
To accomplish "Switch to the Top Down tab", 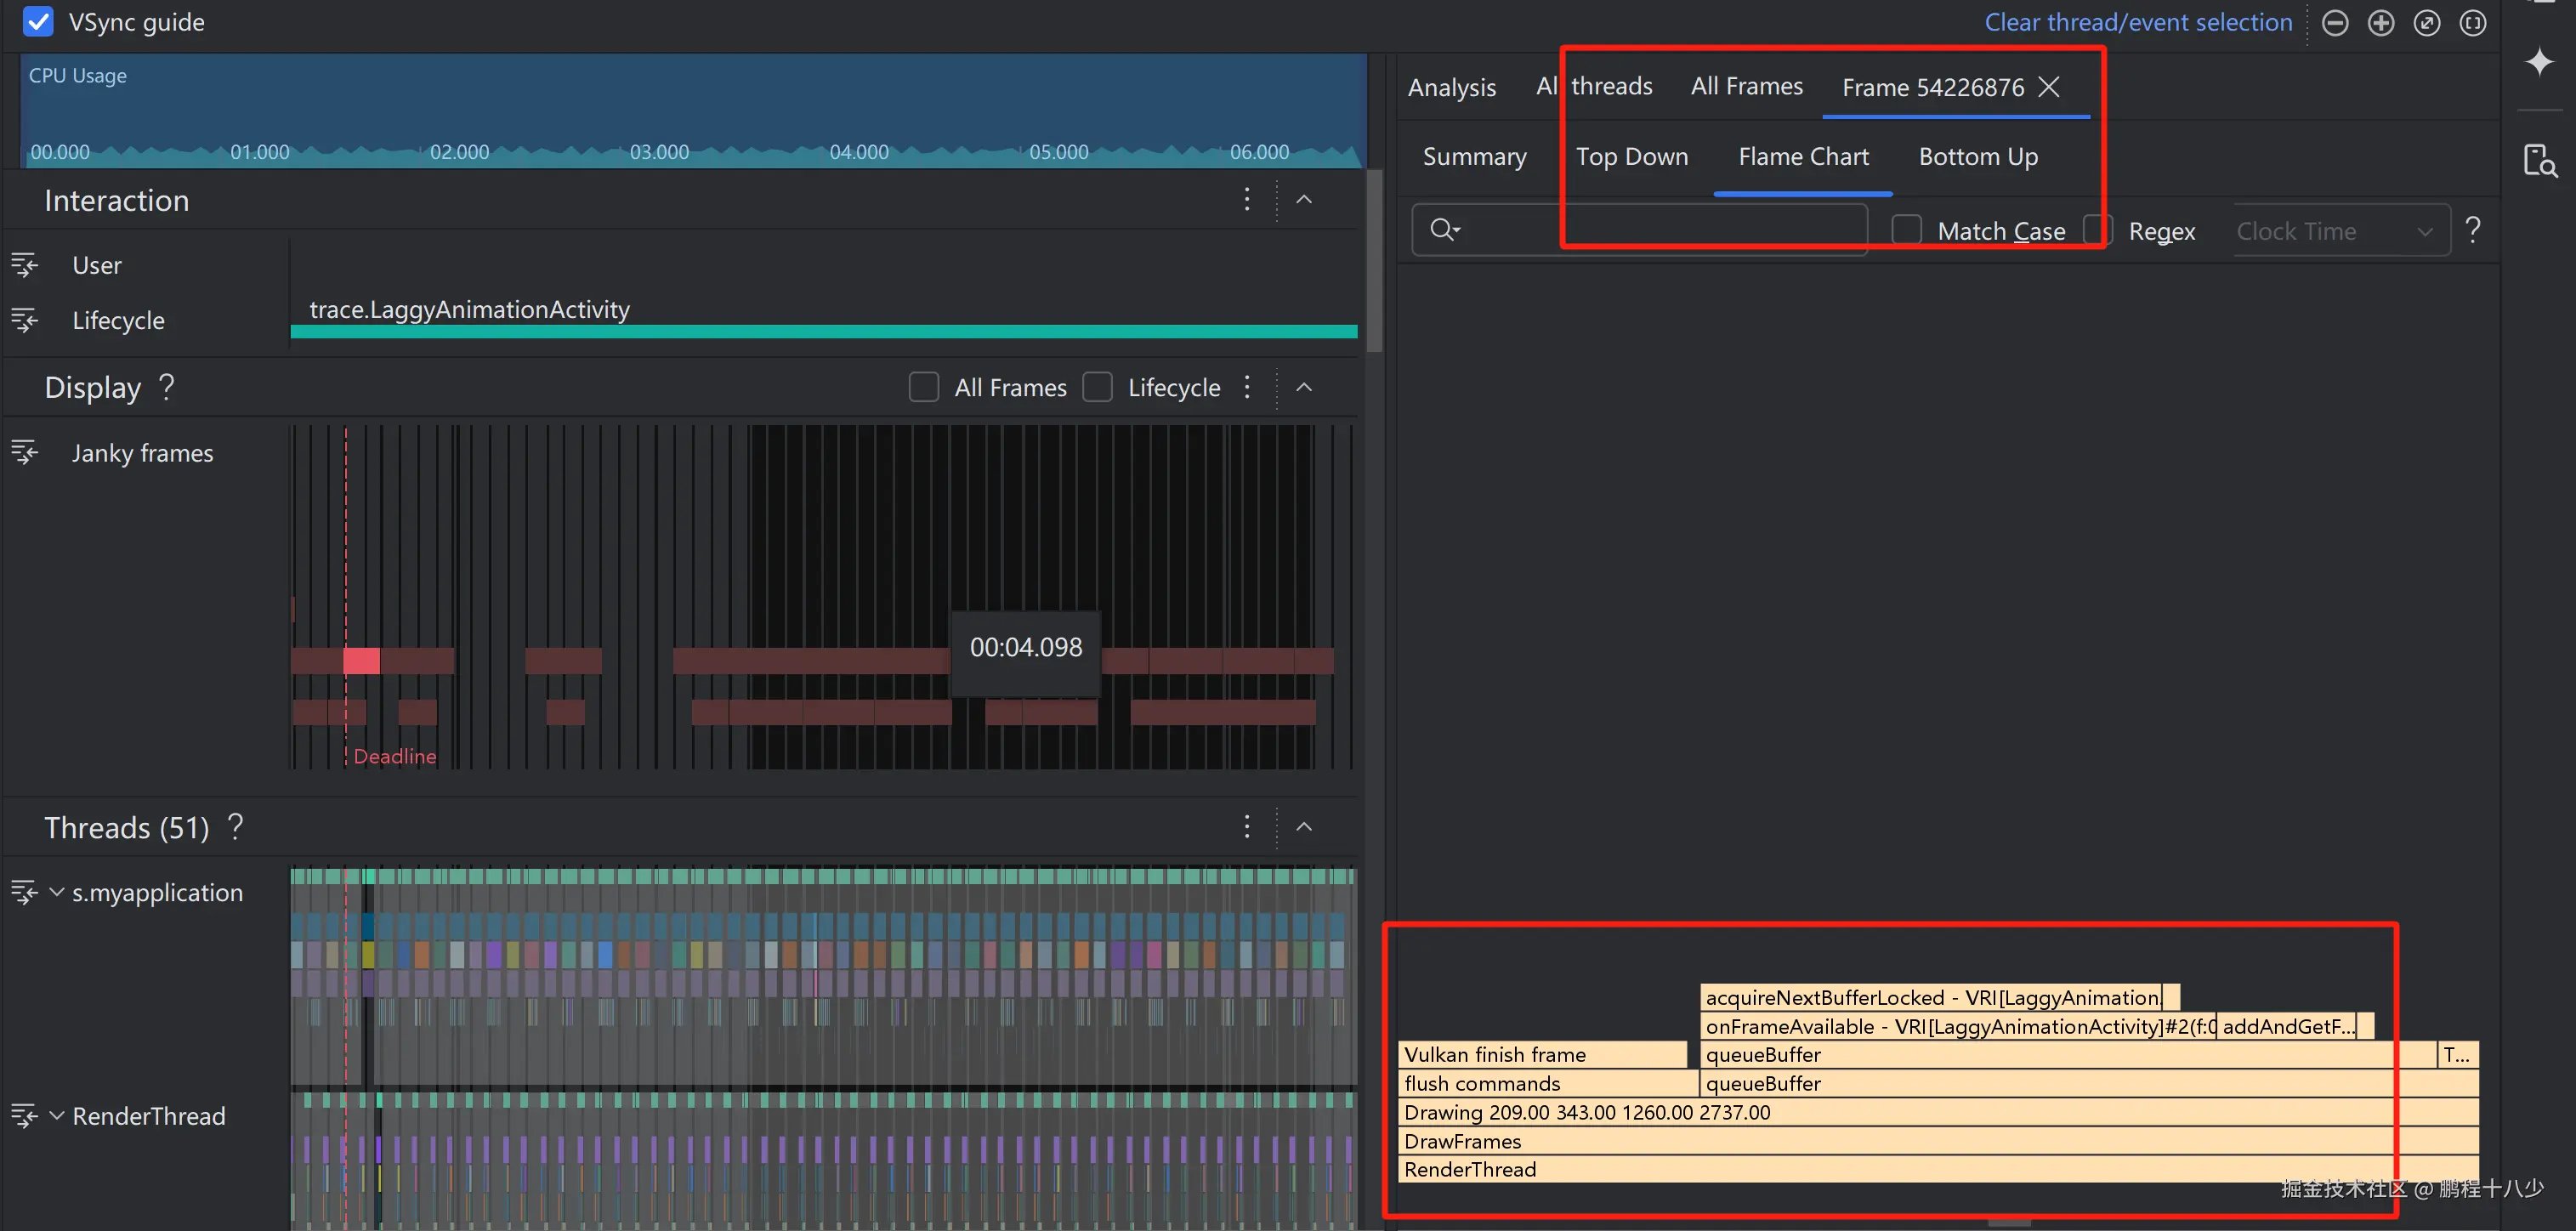I will (1632, 157).
